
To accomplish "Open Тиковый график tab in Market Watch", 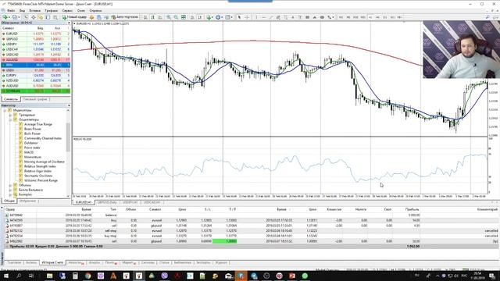I will 34,99.
